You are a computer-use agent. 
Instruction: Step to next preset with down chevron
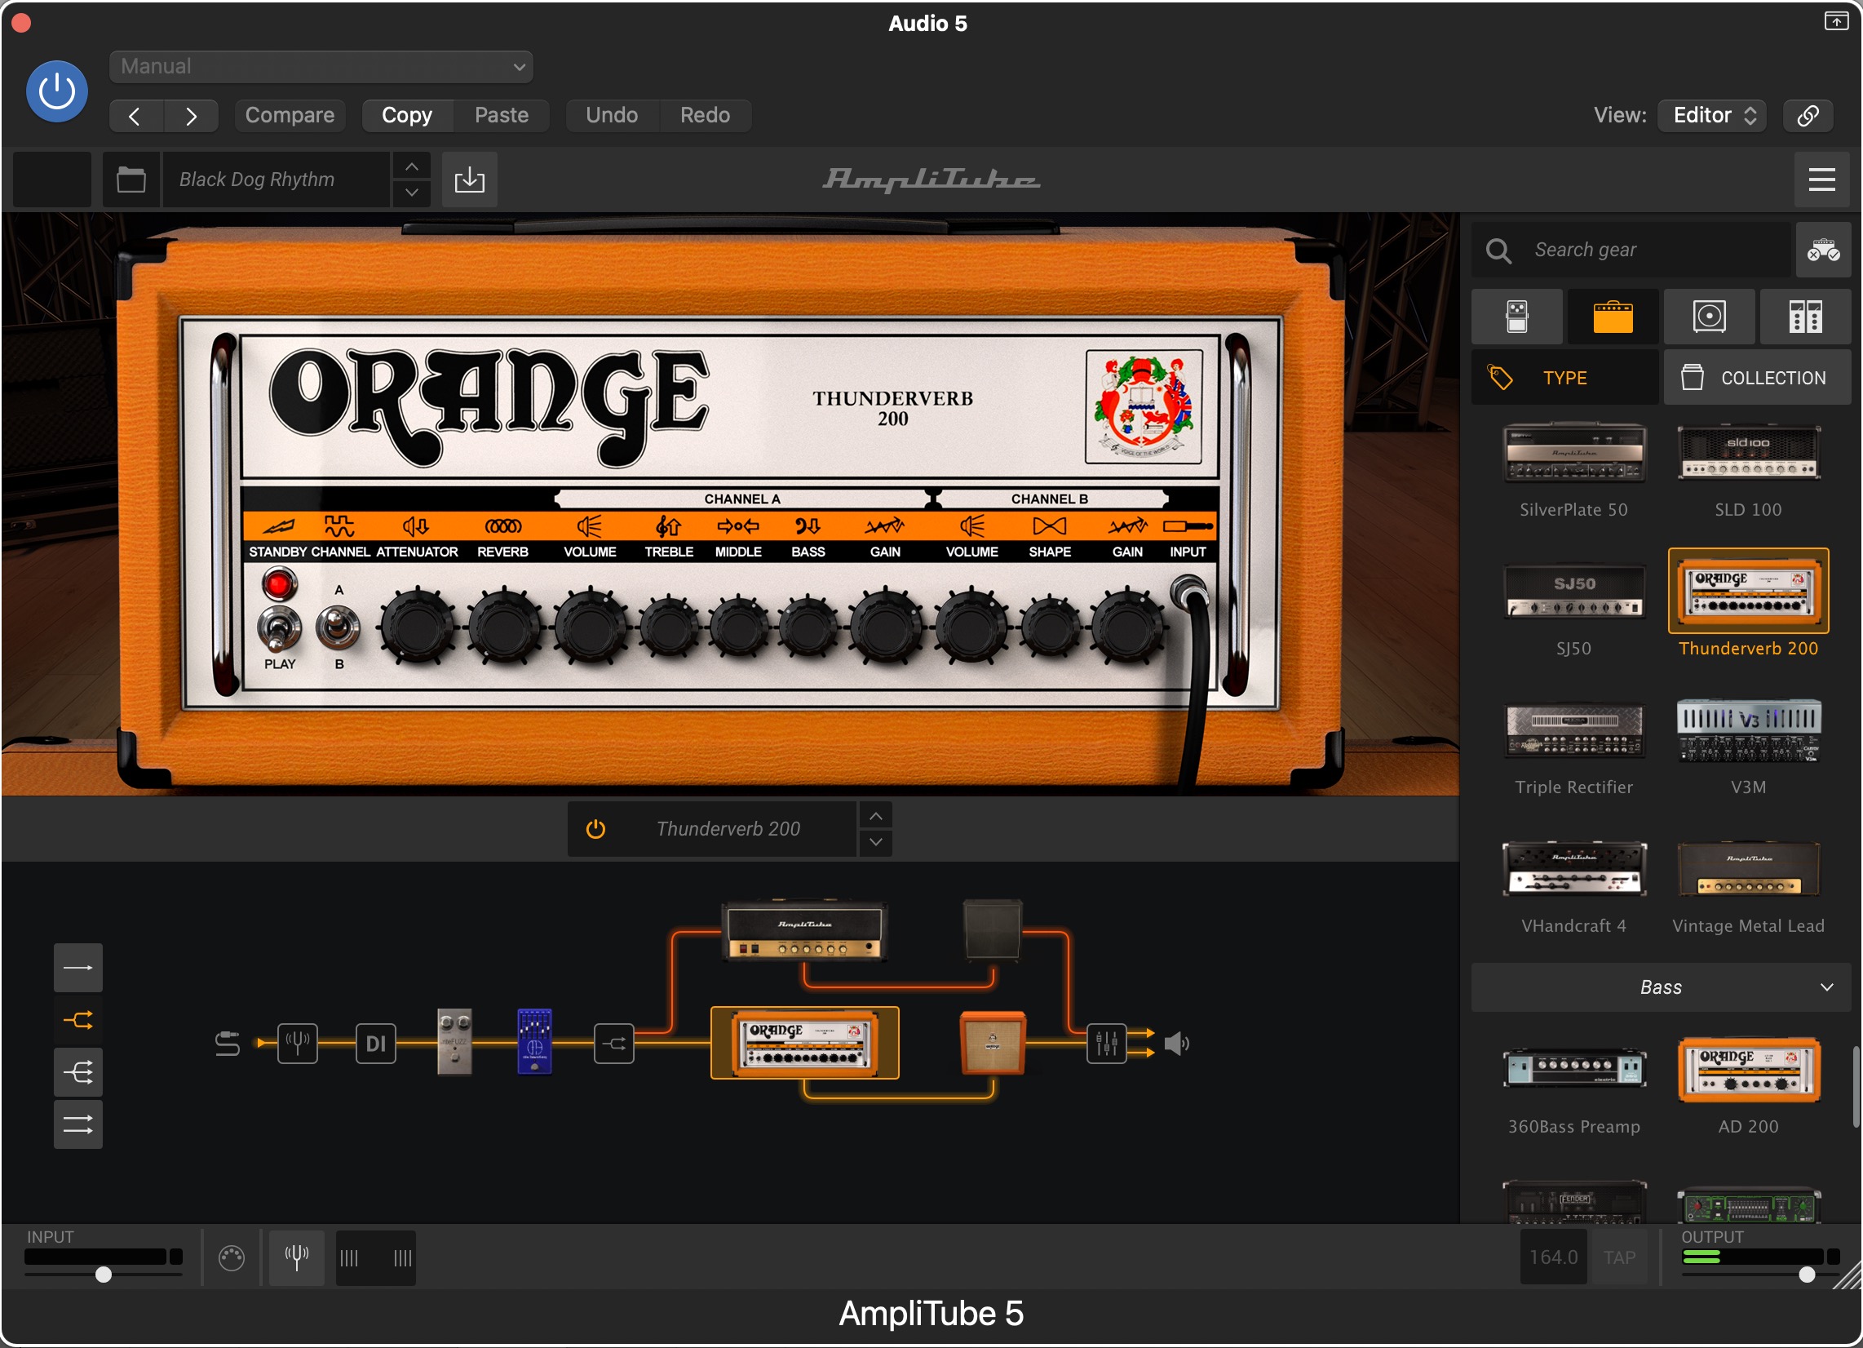413,193
